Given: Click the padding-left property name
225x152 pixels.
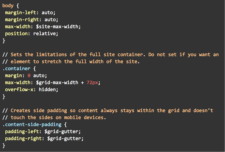Looking at the screenshot, I should (22, 131).
